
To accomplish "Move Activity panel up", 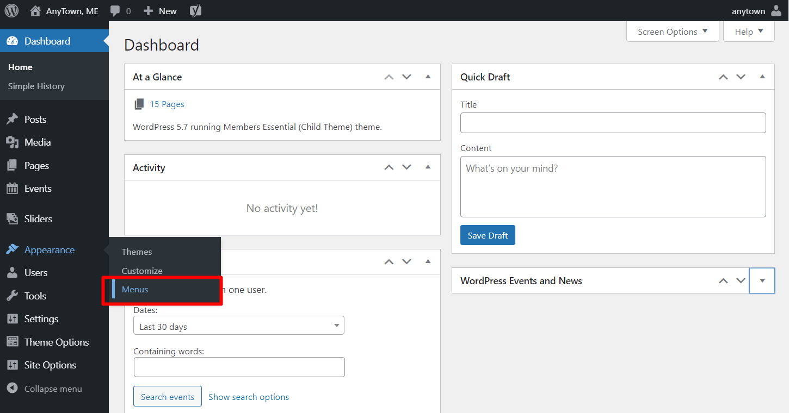I will [x=389, y=167].
